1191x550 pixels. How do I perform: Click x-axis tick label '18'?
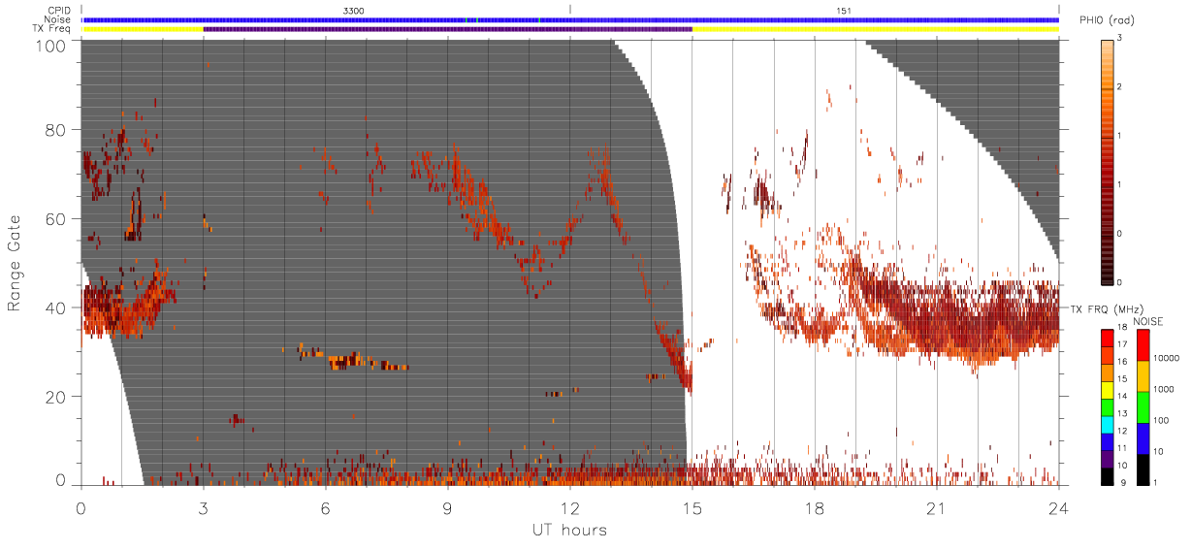pos(814,507)
